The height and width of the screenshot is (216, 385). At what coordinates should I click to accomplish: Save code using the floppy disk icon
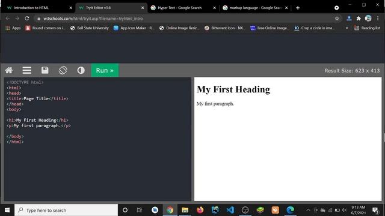pos(45,71)
